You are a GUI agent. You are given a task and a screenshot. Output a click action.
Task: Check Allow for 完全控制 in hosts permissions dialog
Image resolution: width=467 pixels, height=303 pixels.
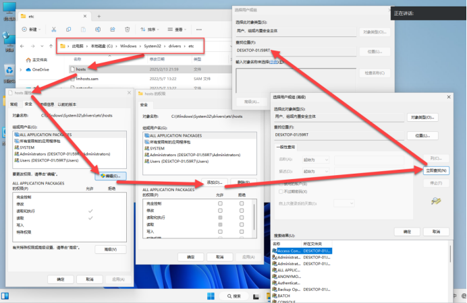(220, 203)
